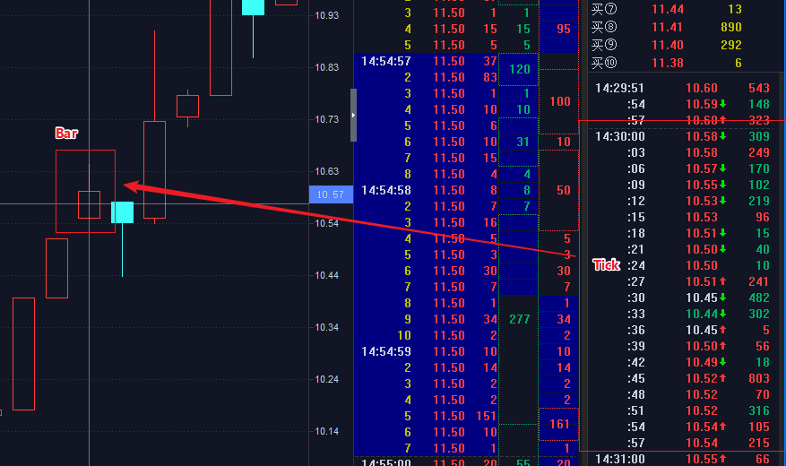Click the small red candle near 10.73

pyautogui.click(x=187, y=106)
